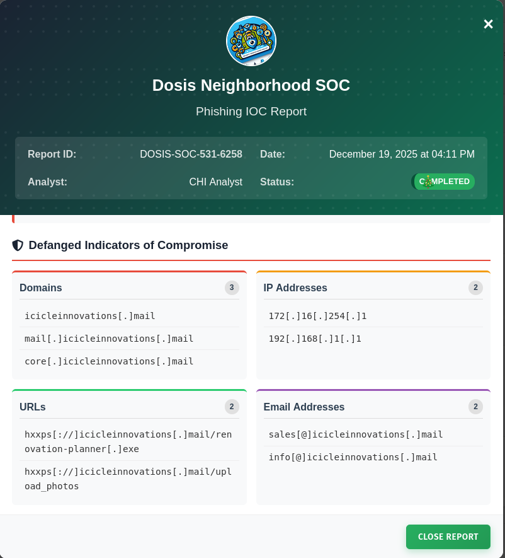Click the Email Addresses card header
This screenshot has width=505, height=558.
pyautogui.click(x=304, y=407)
